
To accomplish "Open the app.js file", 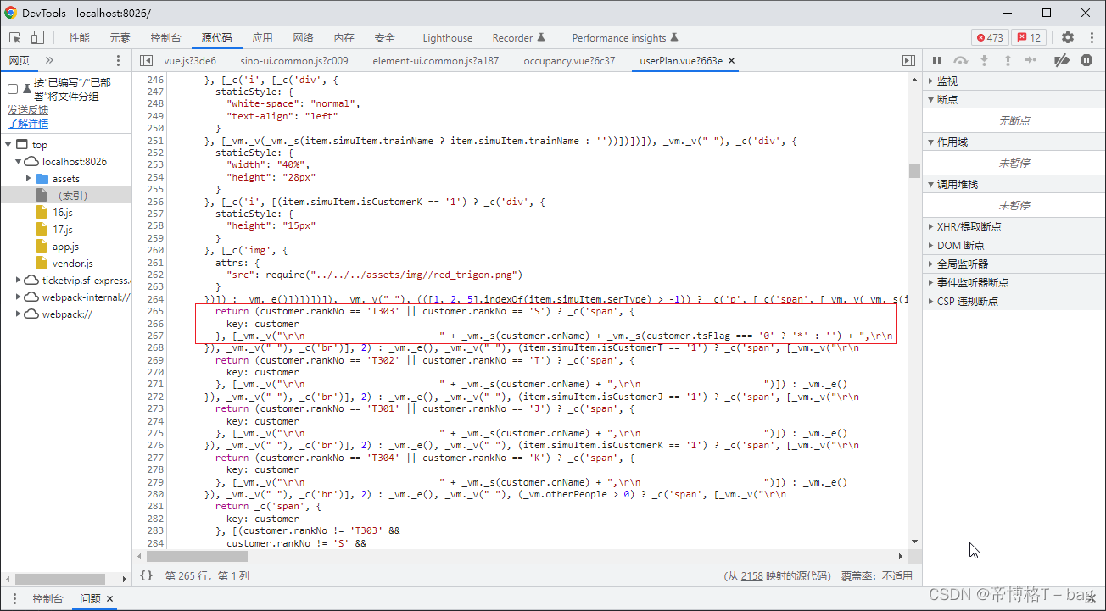I will pos(66,247).
